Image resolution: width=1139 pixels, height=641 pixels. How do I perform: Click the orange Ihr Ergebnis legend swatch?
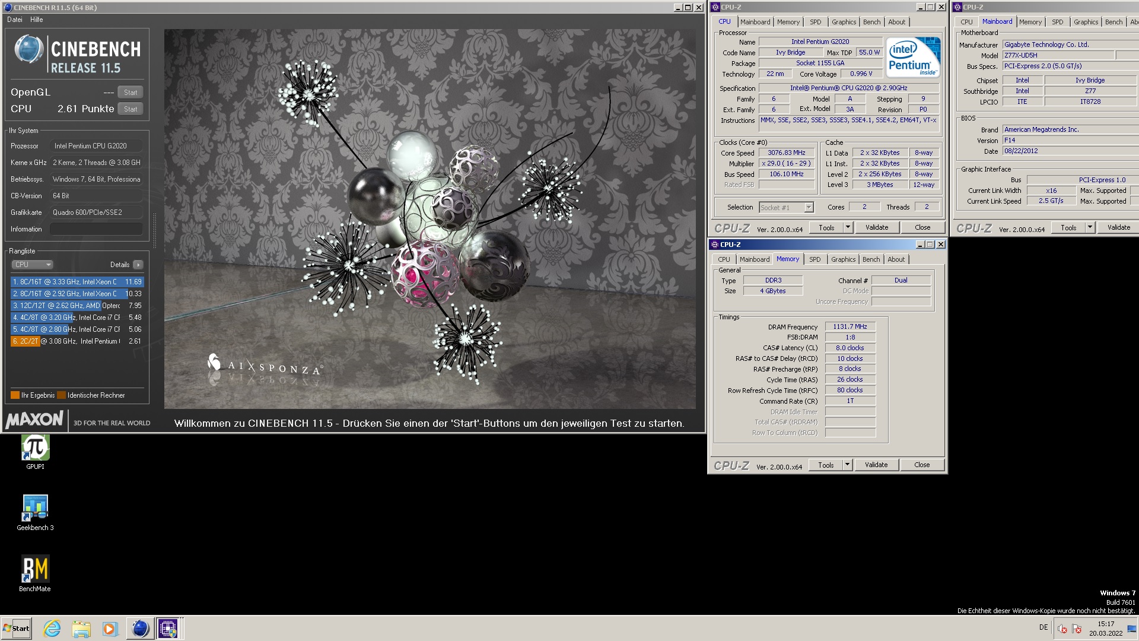pyautogui.click(x=15, y=395)
